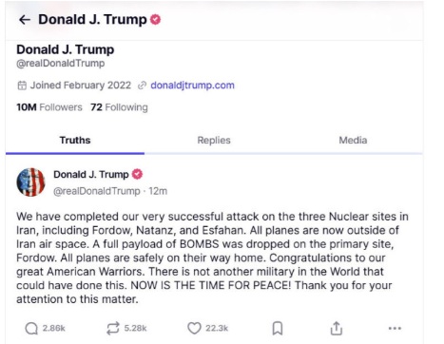444x344 pixels.
Task: ReTruth the post with the repost icon
Action: click(113, 328)
